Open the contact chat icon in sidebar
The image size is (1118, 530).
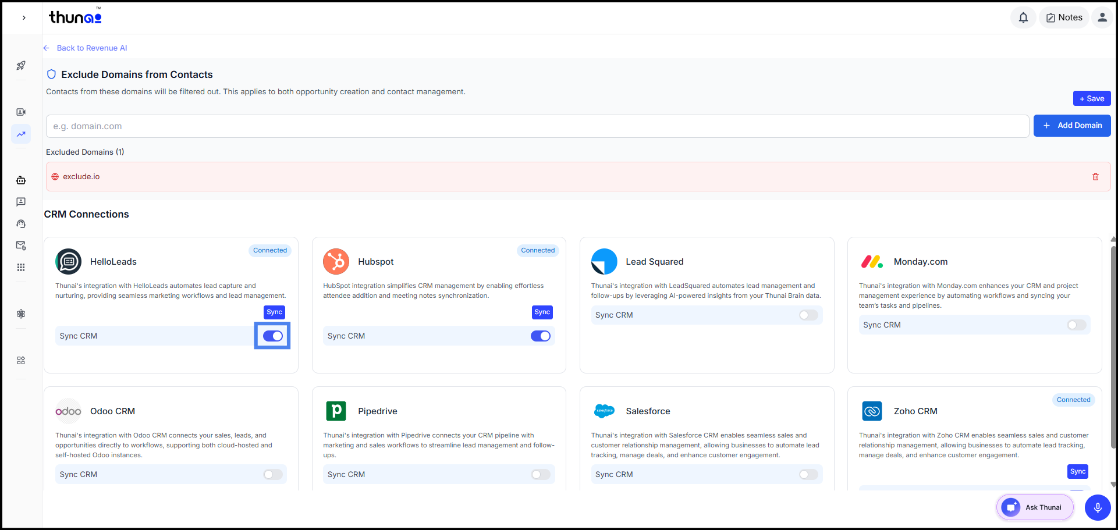[x=21, y=202]
